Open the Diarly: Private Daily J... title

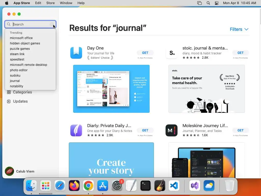coord(109,126)
